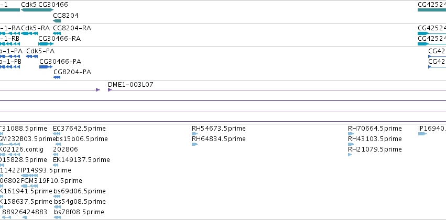Select the CG30466-PA protein arrow
Image resolution: width=446 pixels, height=220 pixels.
click(x=46, y=67)
